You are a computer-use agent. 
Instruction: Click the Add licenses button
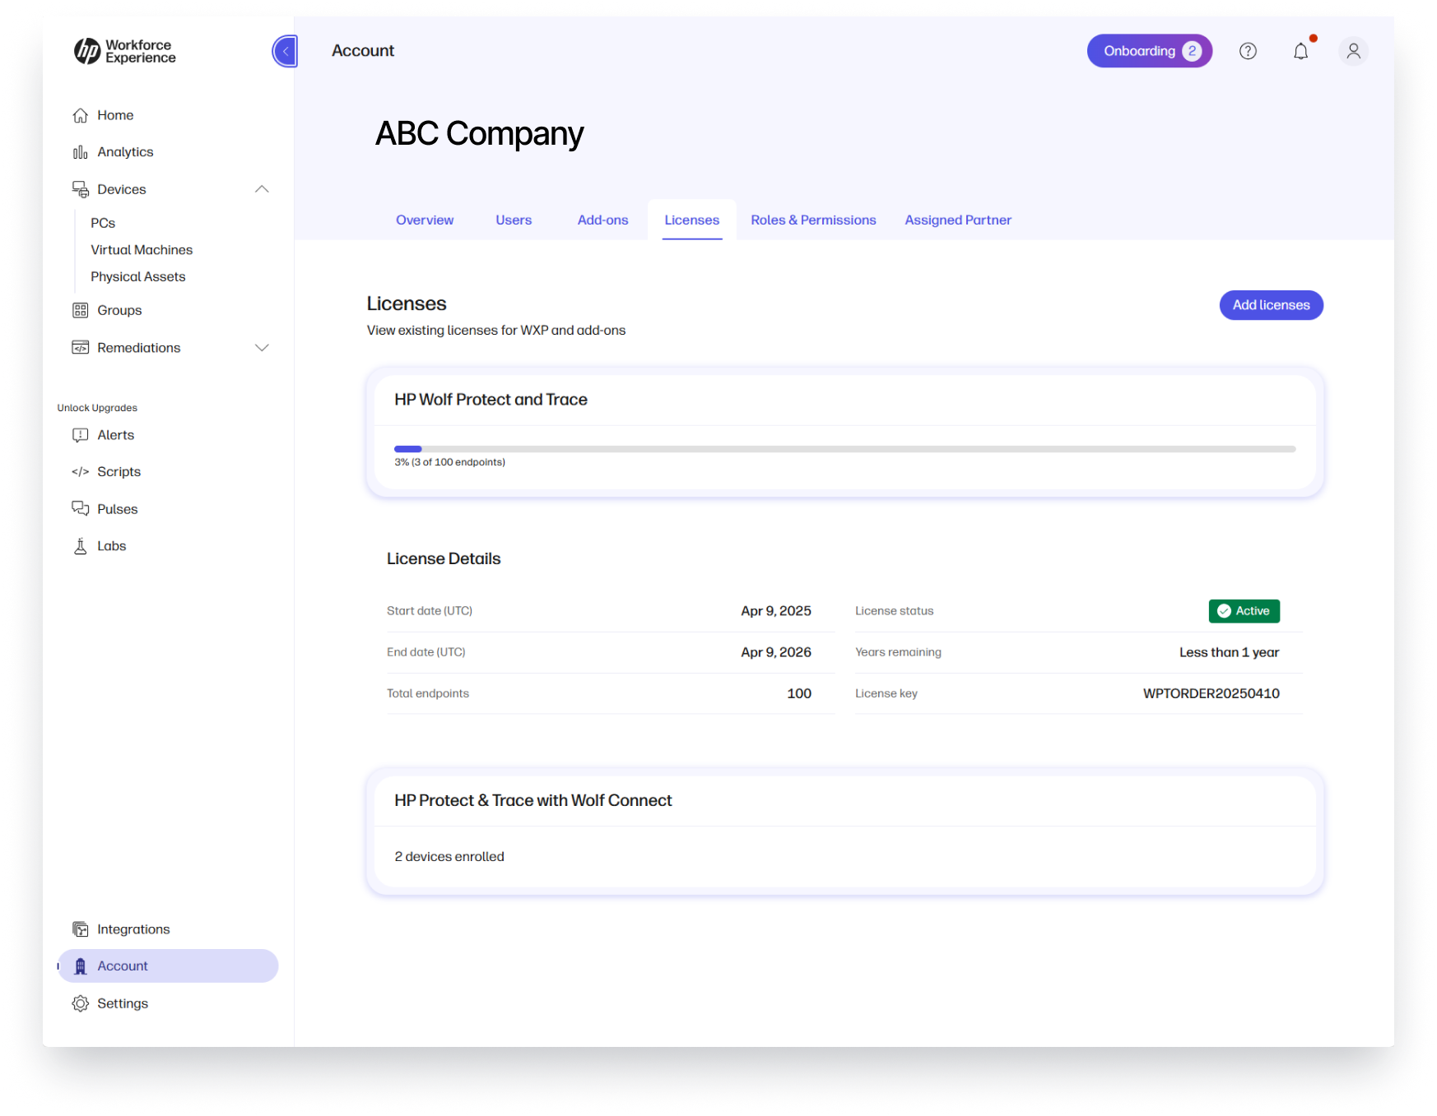pyautogui.click(x=1271, y=305)
